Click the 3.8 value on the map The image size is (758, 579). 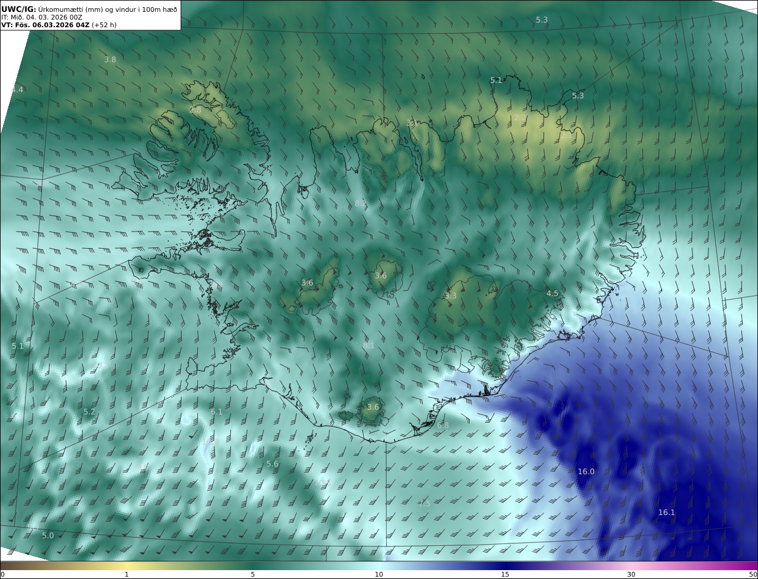(110, 59)
